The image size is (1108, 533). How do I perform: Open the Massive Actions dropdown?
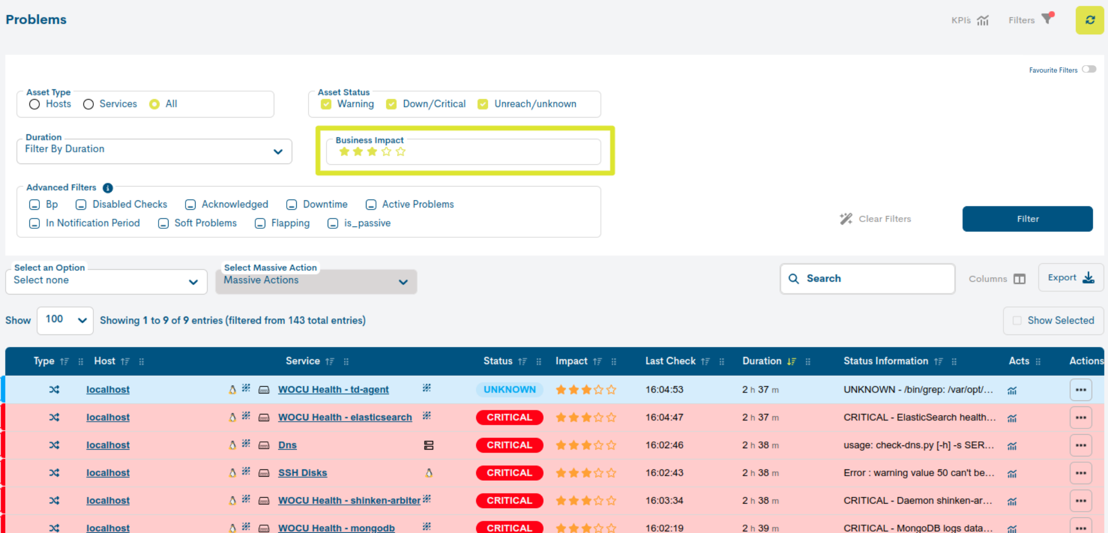316,281
